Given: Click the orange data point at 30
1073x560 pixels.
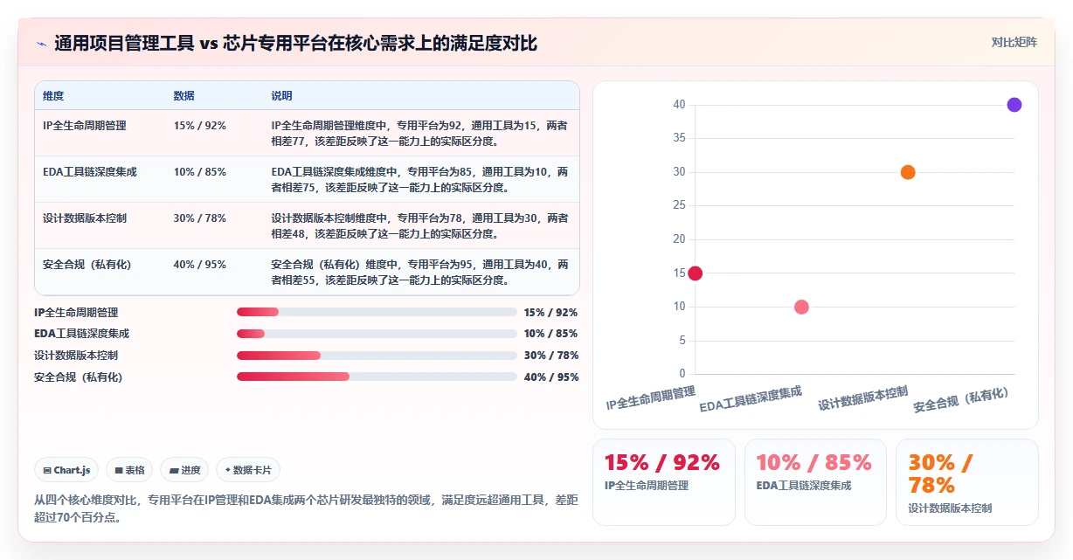Looking at the screenshot, I should click(908, 172).
